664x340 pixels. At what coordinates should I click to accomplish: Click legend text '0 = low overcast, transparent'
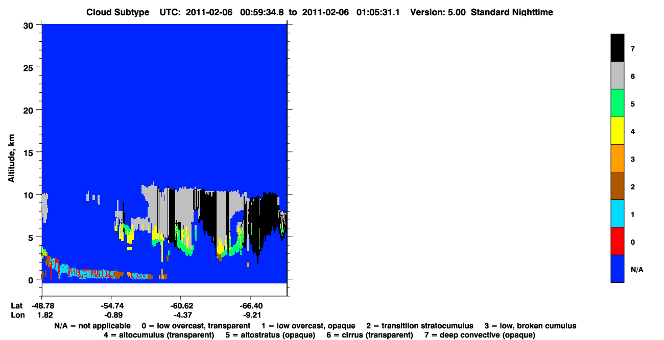196,326
